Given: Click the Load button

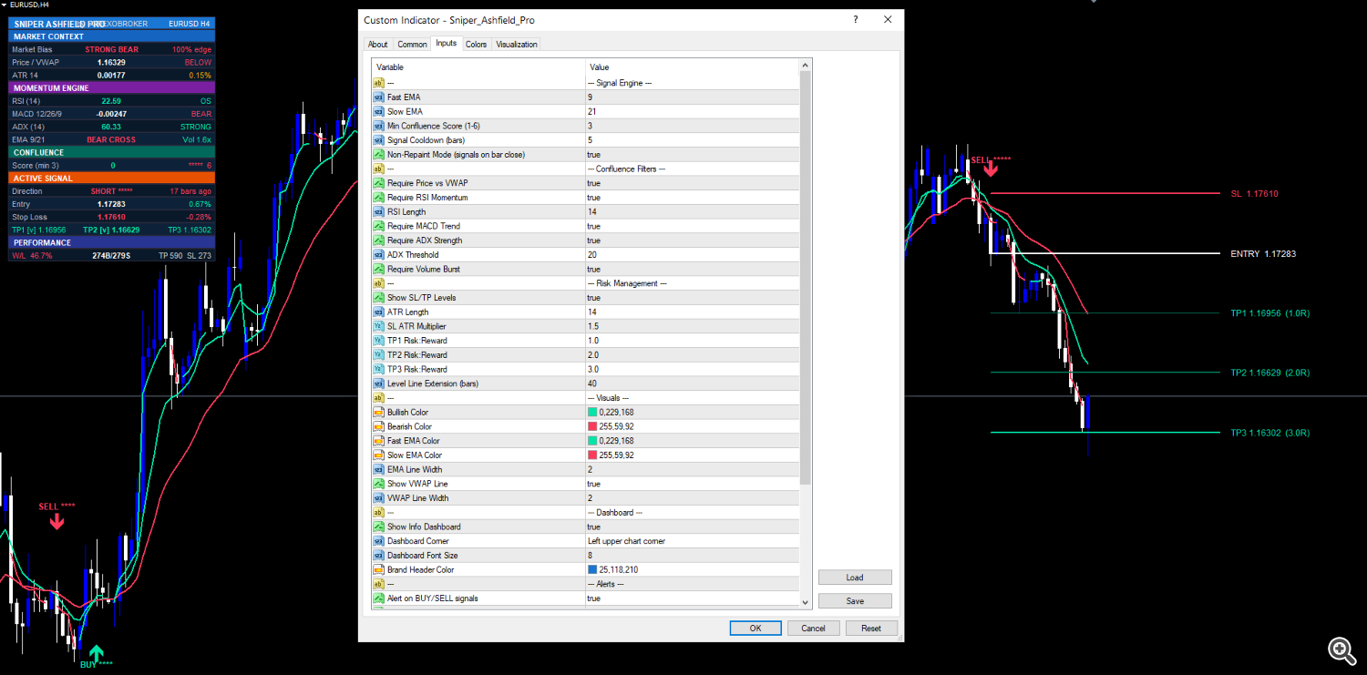Looking at the screenshot, I should (x=855, y=578).
